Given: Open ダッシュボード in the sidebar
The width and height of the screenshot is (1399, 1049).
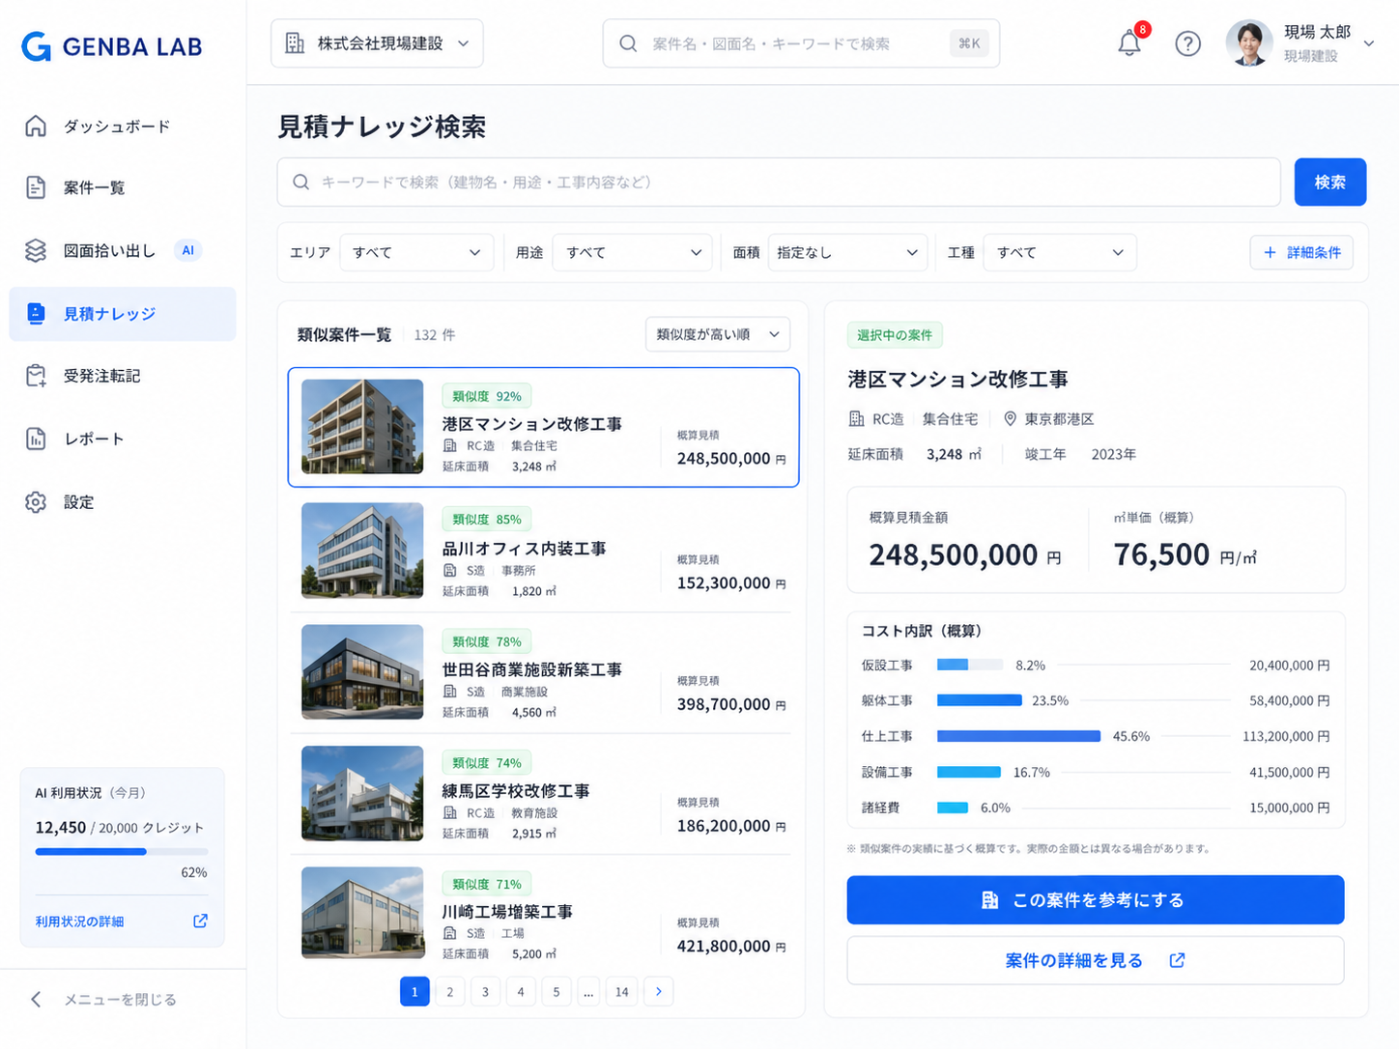Looking at the screenshot, I should tap(123, 126).
